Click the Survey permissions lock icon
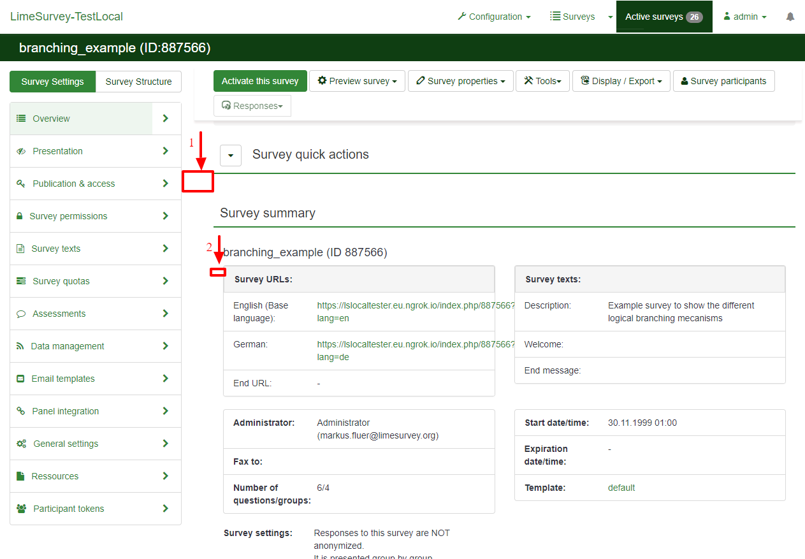Image resolution: width=805 pixels, height=559 pixels. [20, 216]
